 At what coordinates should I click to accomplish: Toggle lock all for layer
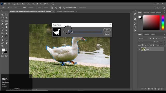point(153,45)
